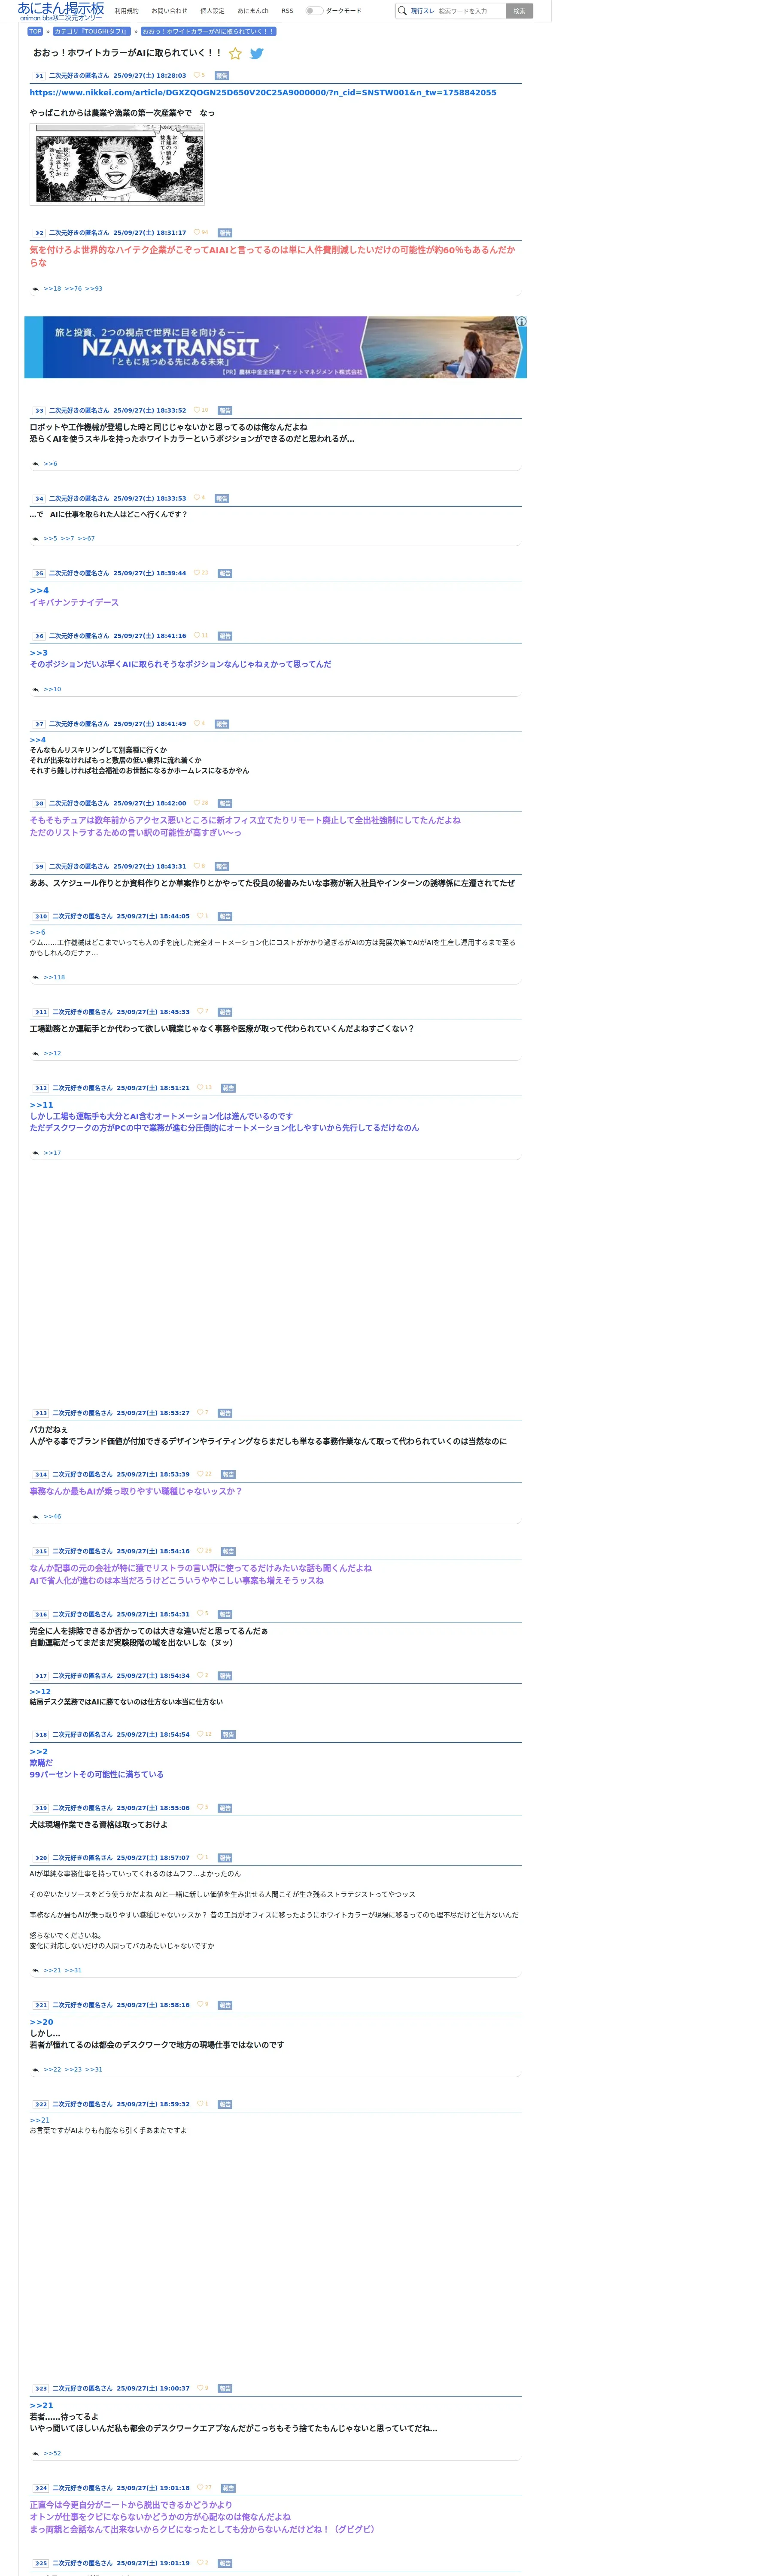Go to TOP via the breadcrumb
The height and width of the screenshot is (2576, 778).
click(x=35, y=31)
